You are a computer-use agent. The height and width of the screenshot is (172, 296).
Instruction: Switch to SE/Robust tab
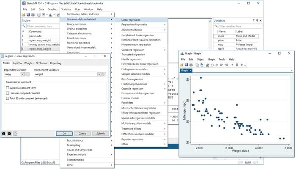(42, 63)
